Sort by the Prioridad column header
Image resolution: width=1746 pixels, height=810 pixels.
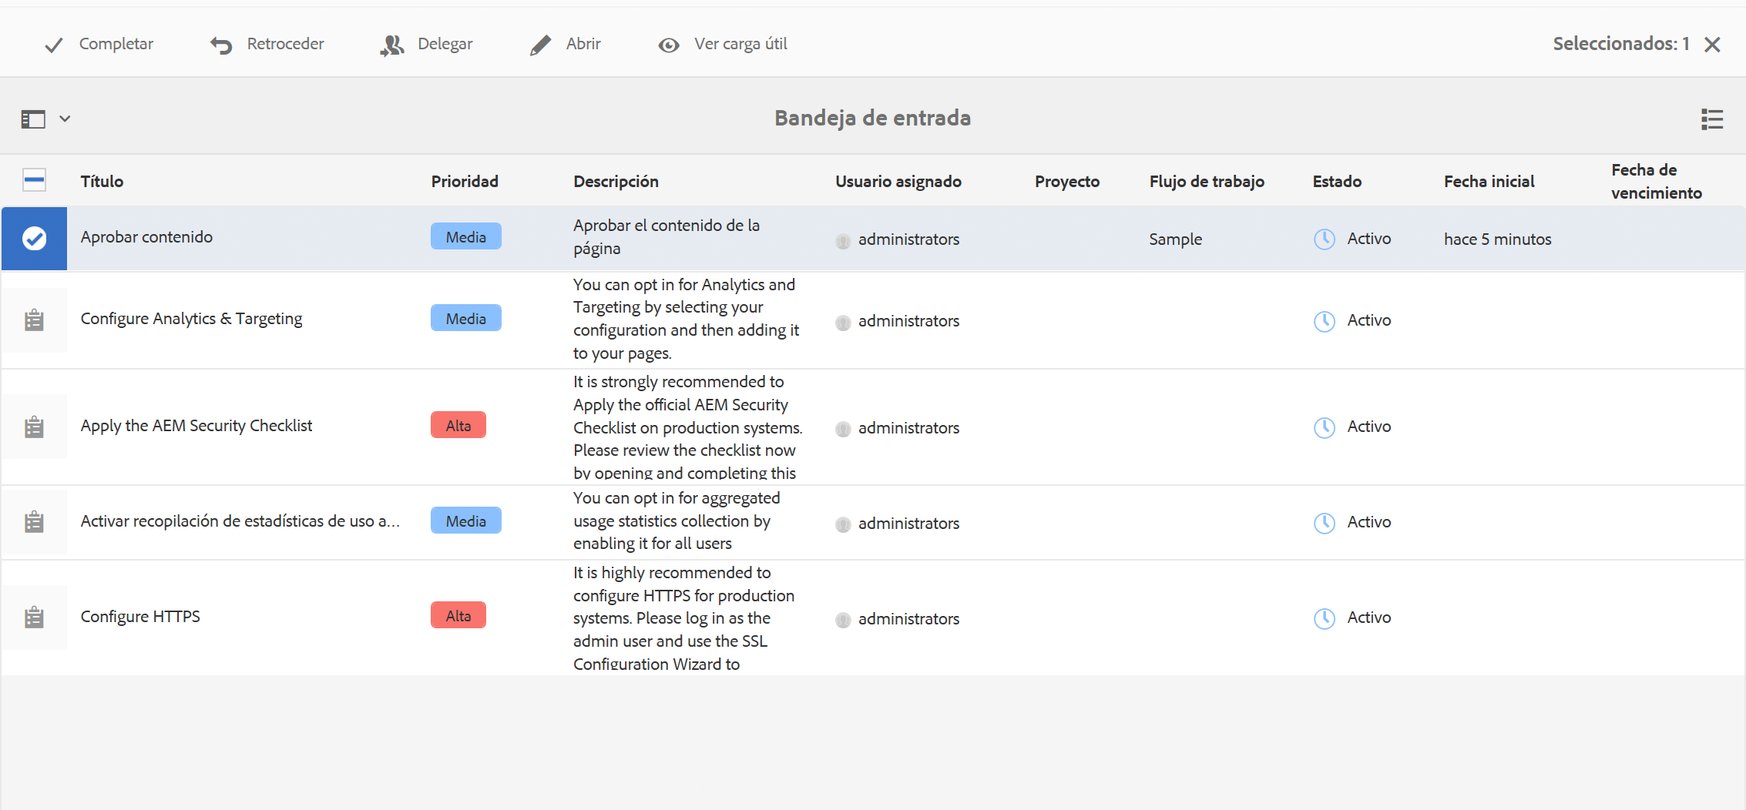pos(465,182)
